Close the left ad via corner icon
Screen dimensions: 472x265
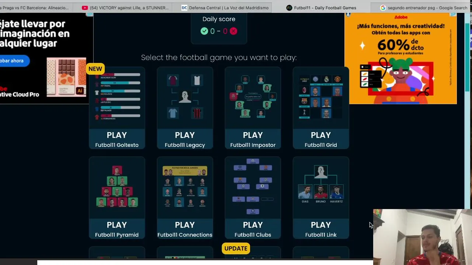pos(90,15)
